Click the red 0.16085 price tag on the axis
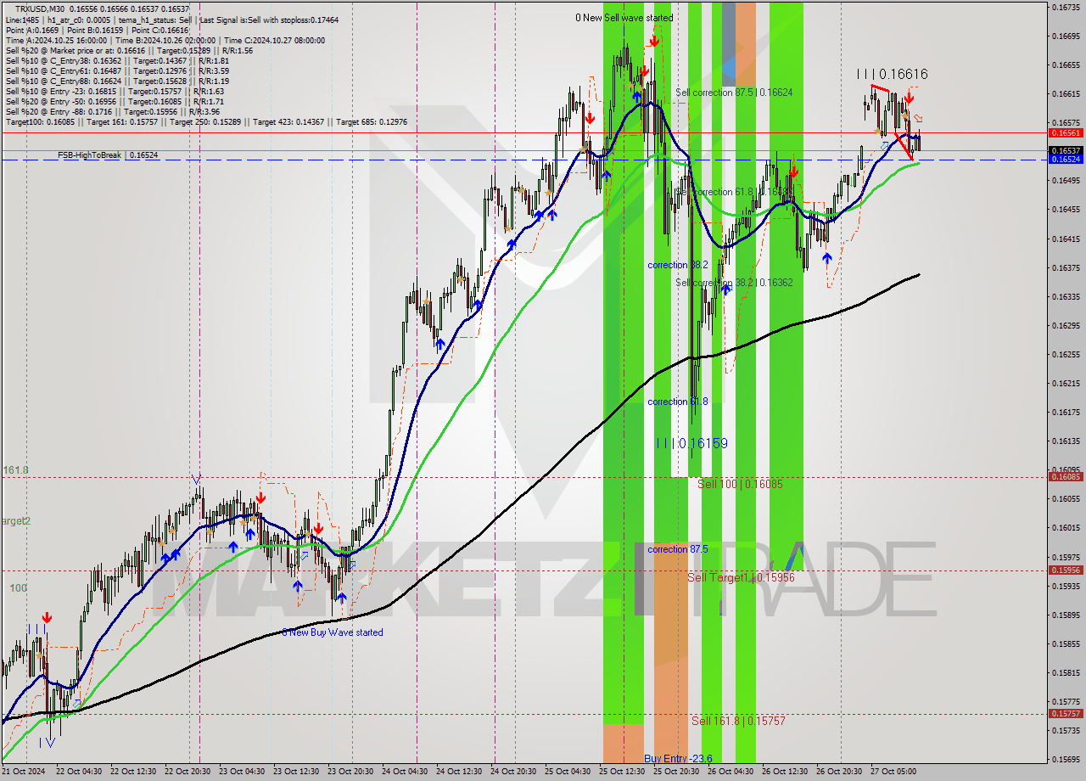 1066,477
